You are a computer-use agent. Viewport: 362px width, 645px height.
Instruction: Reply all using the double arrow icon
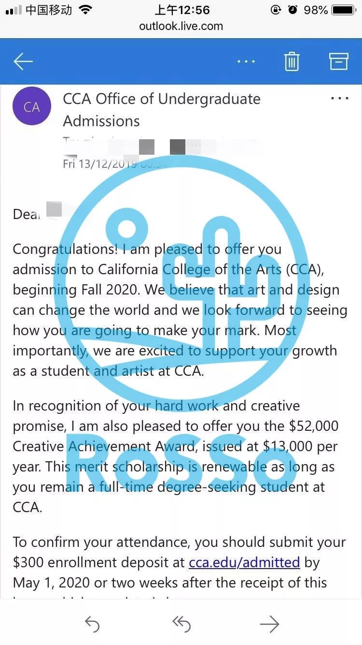(181, 624)
